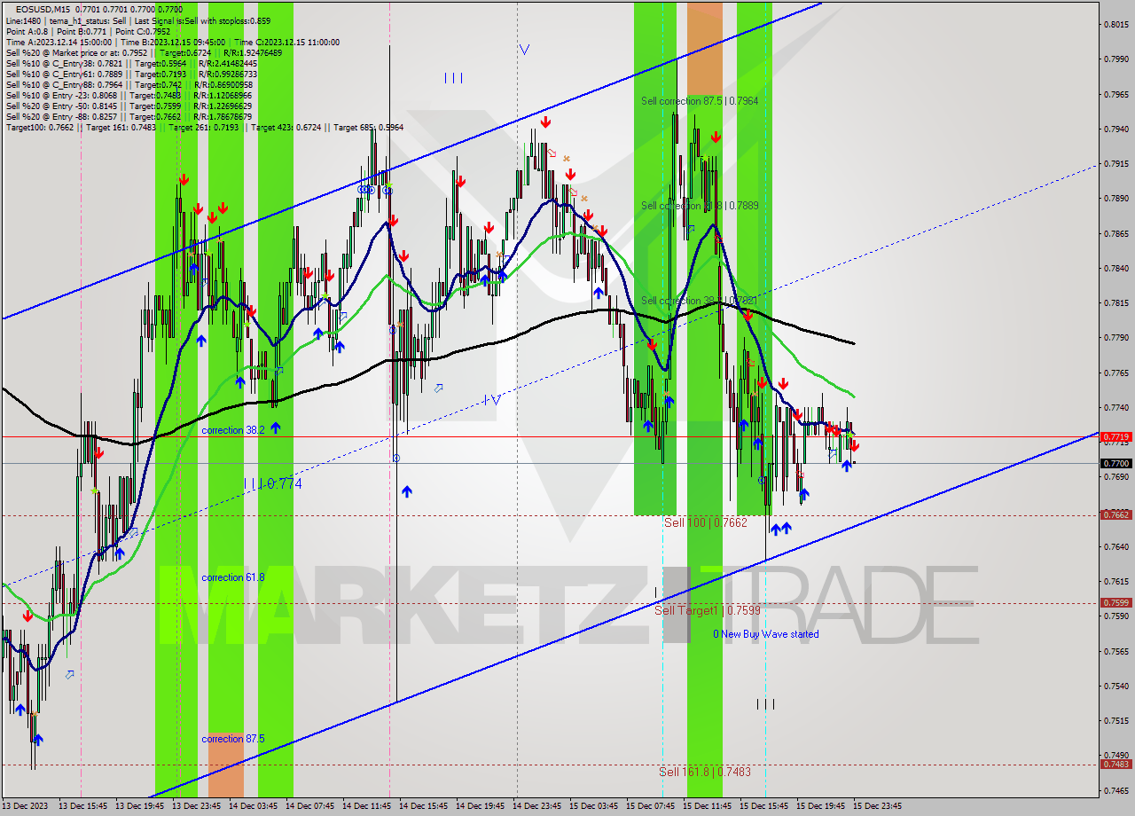Click the '13 Dec 15:45' time axis label
The image size is (1135, 816).
pyautogui.click(x=82, y=806)
